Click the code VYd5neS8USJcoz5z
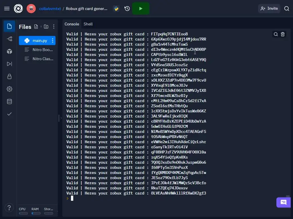 point(169,65)
